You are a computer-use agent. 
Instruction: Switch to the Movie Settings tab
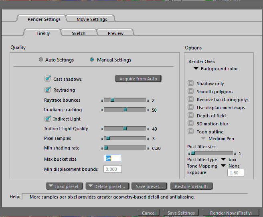91,19
